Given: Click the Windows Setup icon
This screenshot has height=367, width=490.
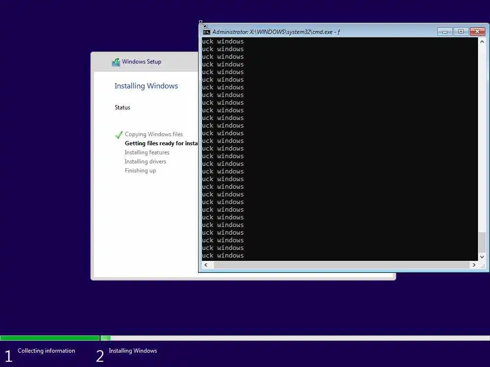Looking at the screenshot, I should [116, 62].
